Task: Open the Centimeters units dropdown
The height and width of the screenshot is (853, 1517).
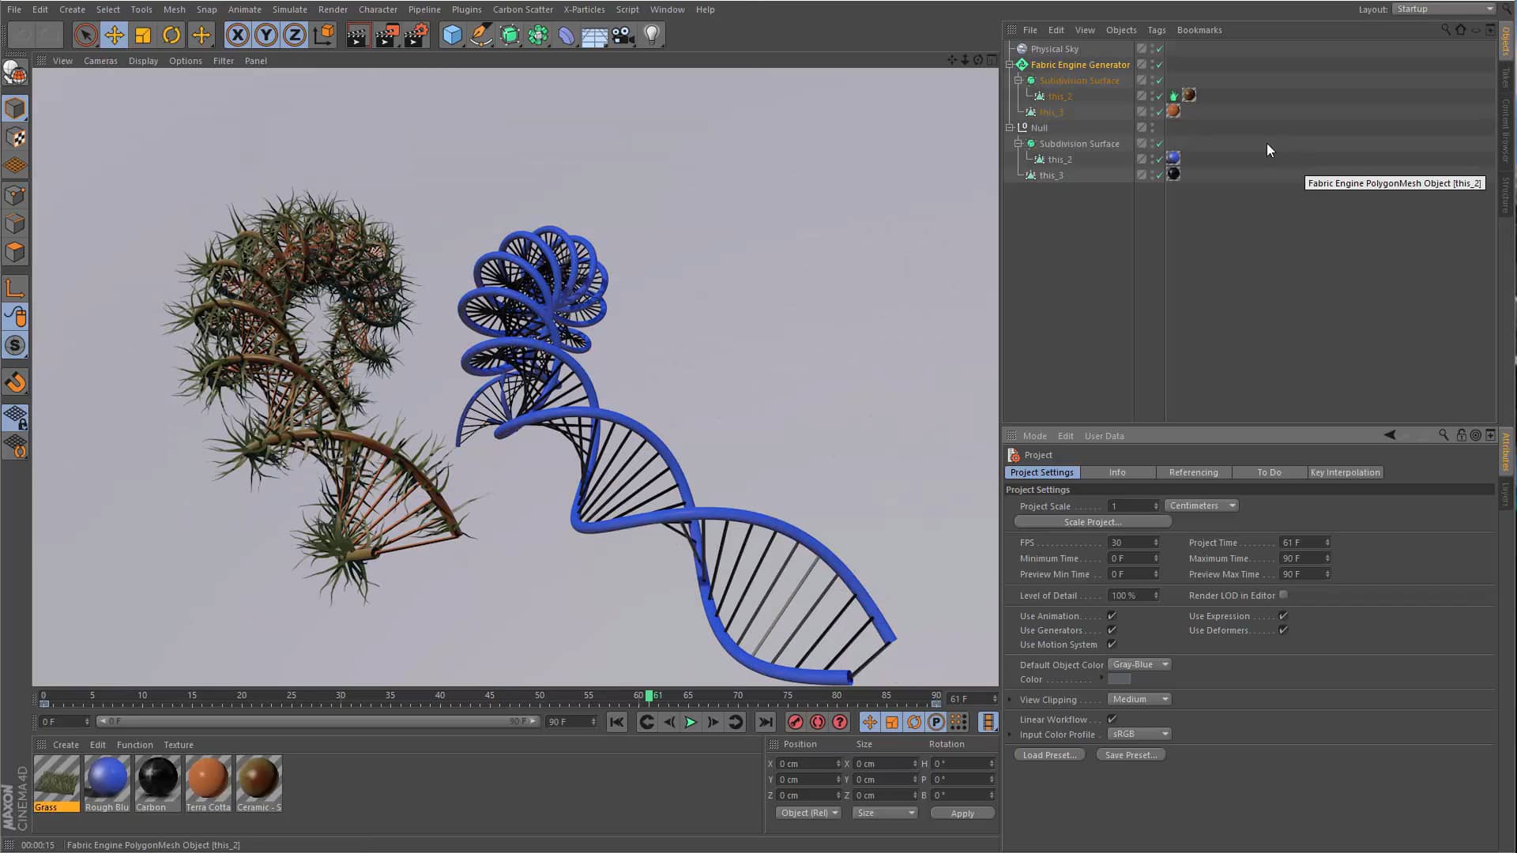Action: (1201, 505)
